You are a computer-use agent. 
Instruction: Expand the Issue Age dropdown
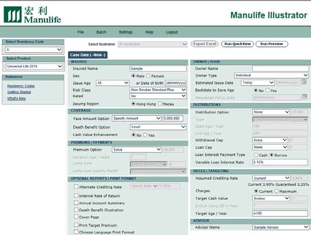tap(113, 83)
